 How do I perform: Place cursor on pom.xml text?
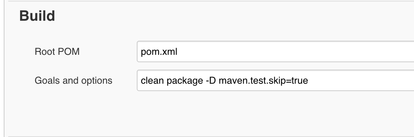point(159,52)
